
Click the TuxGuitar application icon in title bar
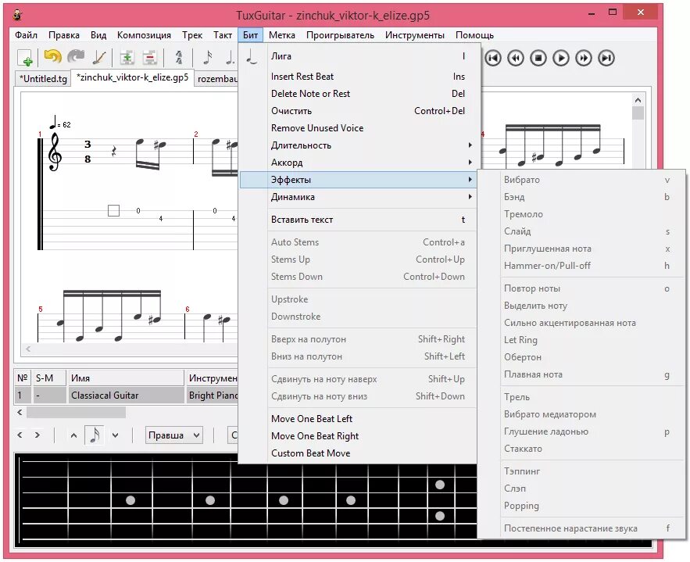(18, 15)
